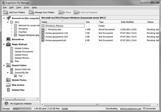161x112 pixels.
Task: Click tree panel scroll left arrow
Action: (3, 99)
